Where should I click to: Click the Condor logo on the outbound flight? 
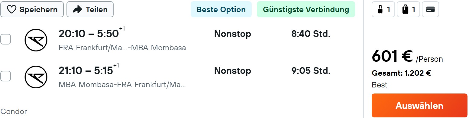(36, 40)
